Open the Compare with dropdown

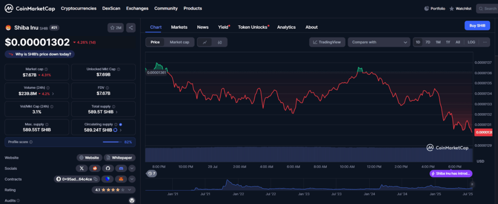[379, 42]
